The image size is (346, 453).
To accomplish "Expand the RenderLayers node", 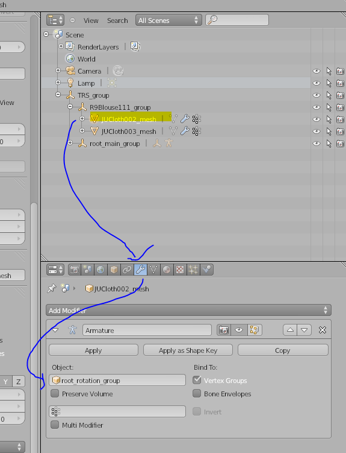I will pos(61,46).
